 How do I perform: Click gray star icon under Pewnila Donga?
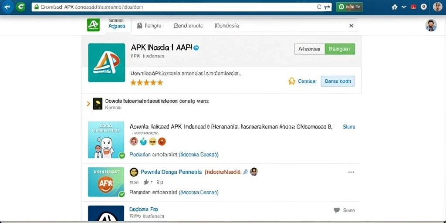146,182
